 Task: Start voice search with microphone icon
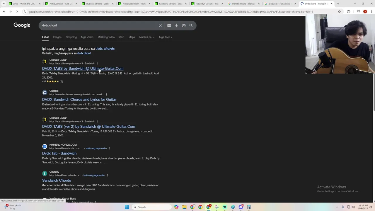176,25
